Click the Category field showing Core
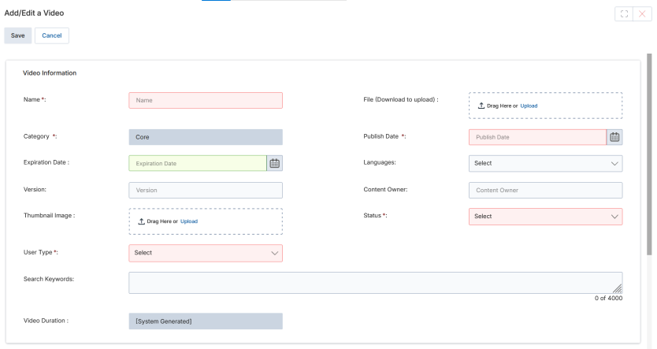 206,137
